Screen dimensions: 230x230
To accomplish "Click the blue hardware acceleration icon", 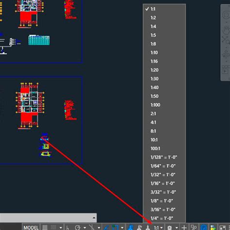I will [x=204, y=228].
